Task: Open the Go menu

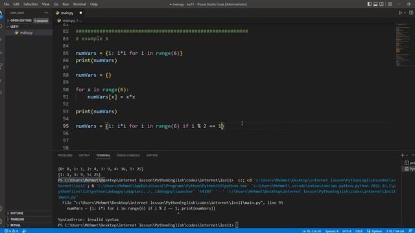Action: [56, 5]
